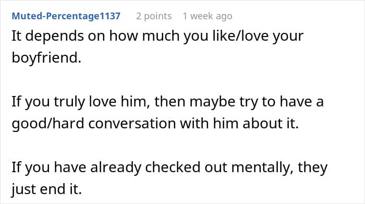Click the word checked in last paragraph
This screenshot has width=365, height=204.
(173, 167)
